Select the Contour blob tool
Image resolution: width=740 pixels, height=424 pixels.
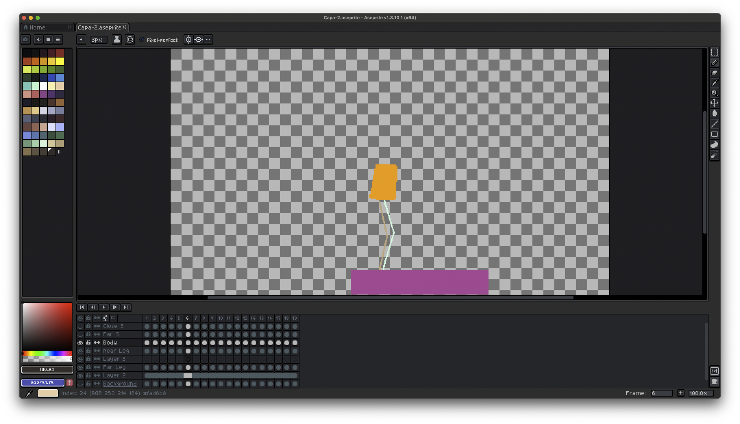click(714, 145)
